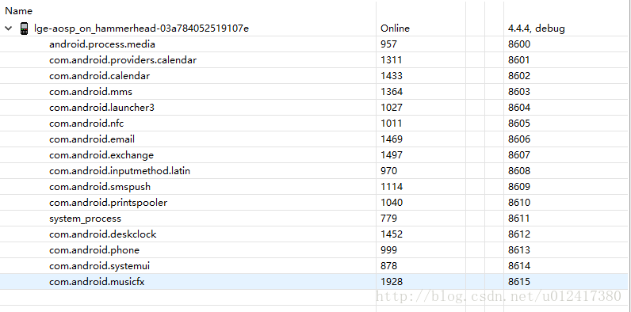Click debug port 8611
The width and height of the screenshot is (631, 312).
point(518,219)
